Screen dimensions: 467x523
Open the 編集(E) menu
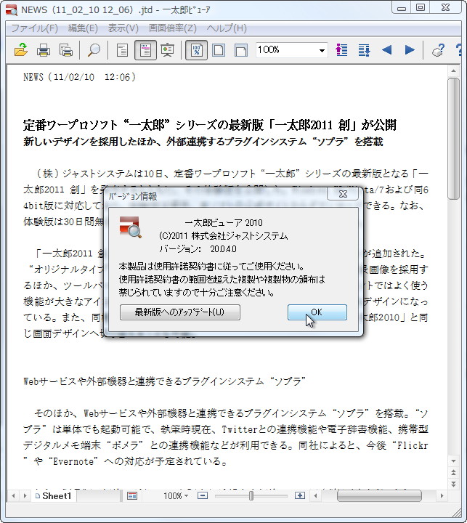tap(83, 28)
